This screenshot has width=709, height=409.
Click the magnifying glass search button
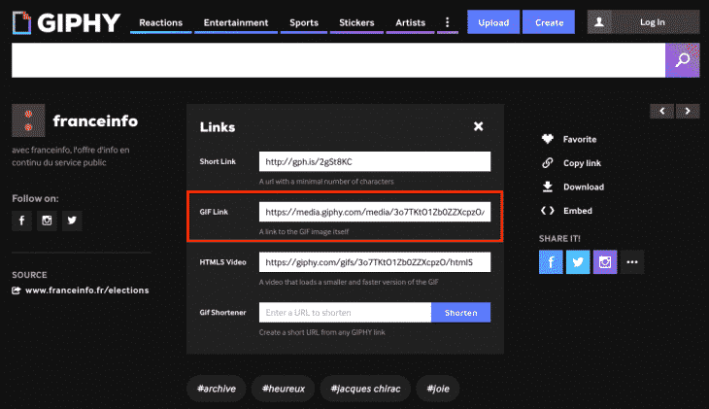pyautogui.click(x=682, y=60)
